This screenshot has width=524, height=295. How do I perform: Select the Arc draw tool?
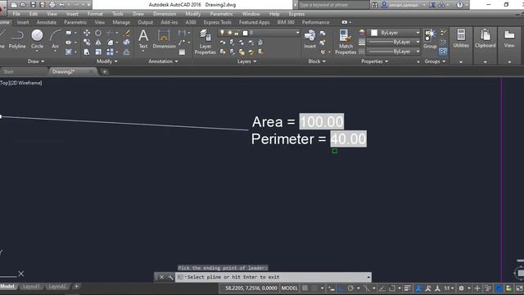click(x=56, y=39)
